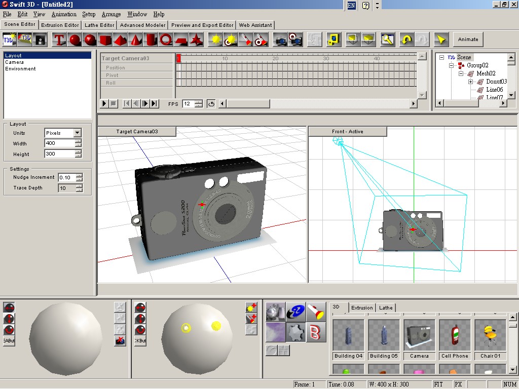Increase Nudge Increment spinner
The image size is (519, 389).
tap(79, 176)
